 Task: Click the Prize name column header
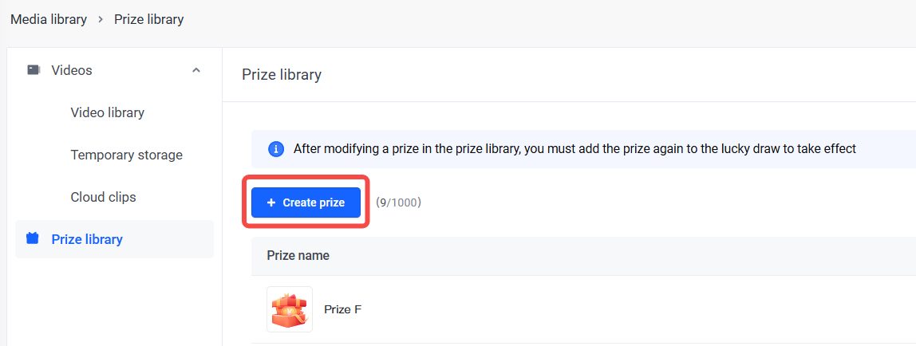coord(298,256)
